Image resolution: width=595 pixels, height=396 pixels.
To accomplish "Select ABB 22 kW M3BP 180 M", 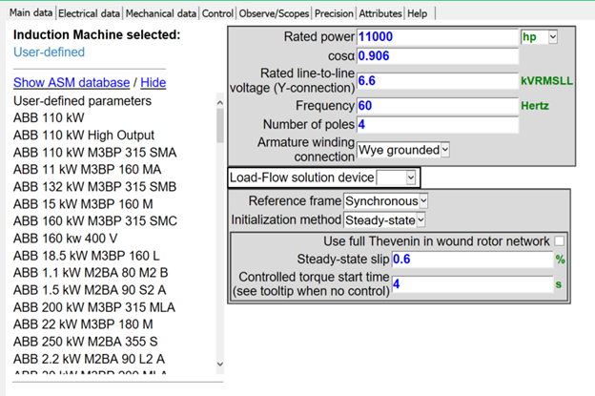I will [83, 324].
